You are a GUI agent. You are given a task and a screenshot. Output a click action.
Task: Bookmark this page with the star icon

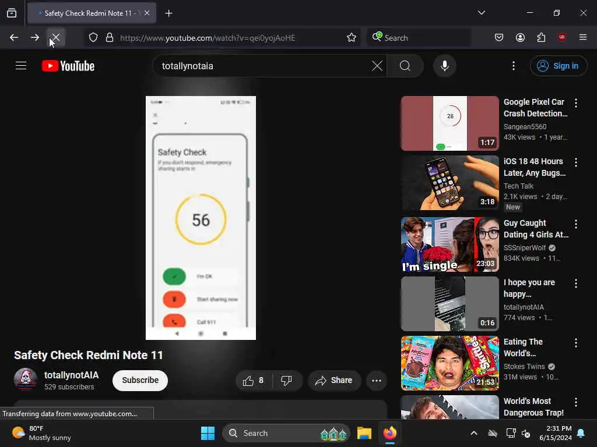click(x=352, y=38)
